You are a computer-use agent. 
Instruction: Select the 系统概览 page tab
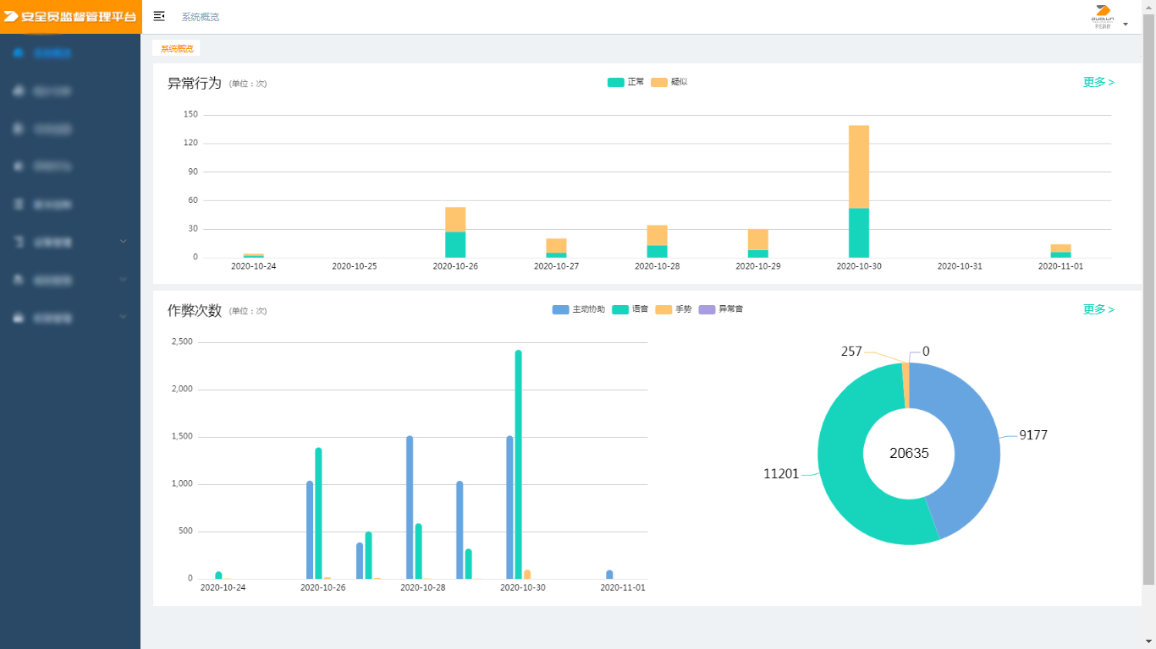[177, 48]
